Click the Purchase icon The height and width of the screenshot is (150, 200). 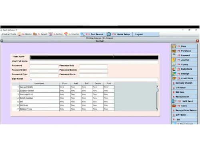click(x=174, y=51)
